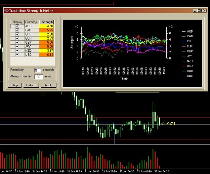Image resolution: width=210 pixels, height=174 pixels.
Task: Open the Help button
Action: coord(15,85)
